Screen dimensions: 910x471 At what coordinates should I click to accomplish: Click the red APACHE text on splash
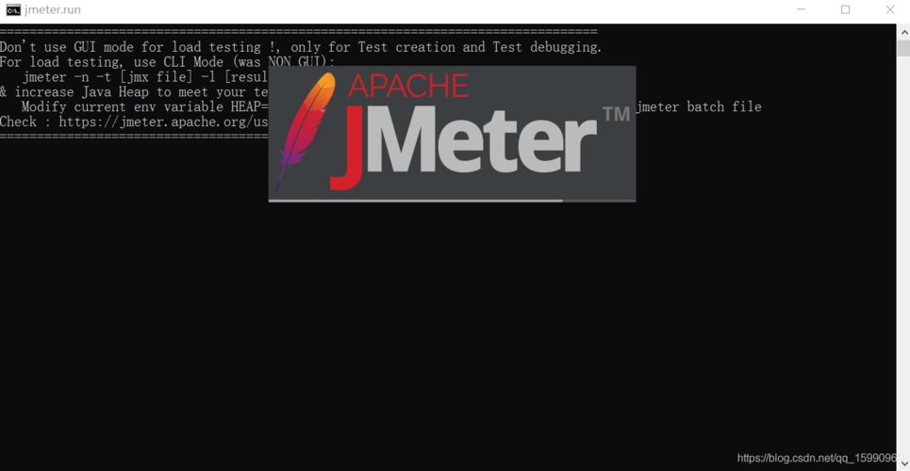click(x=408, y=86)
